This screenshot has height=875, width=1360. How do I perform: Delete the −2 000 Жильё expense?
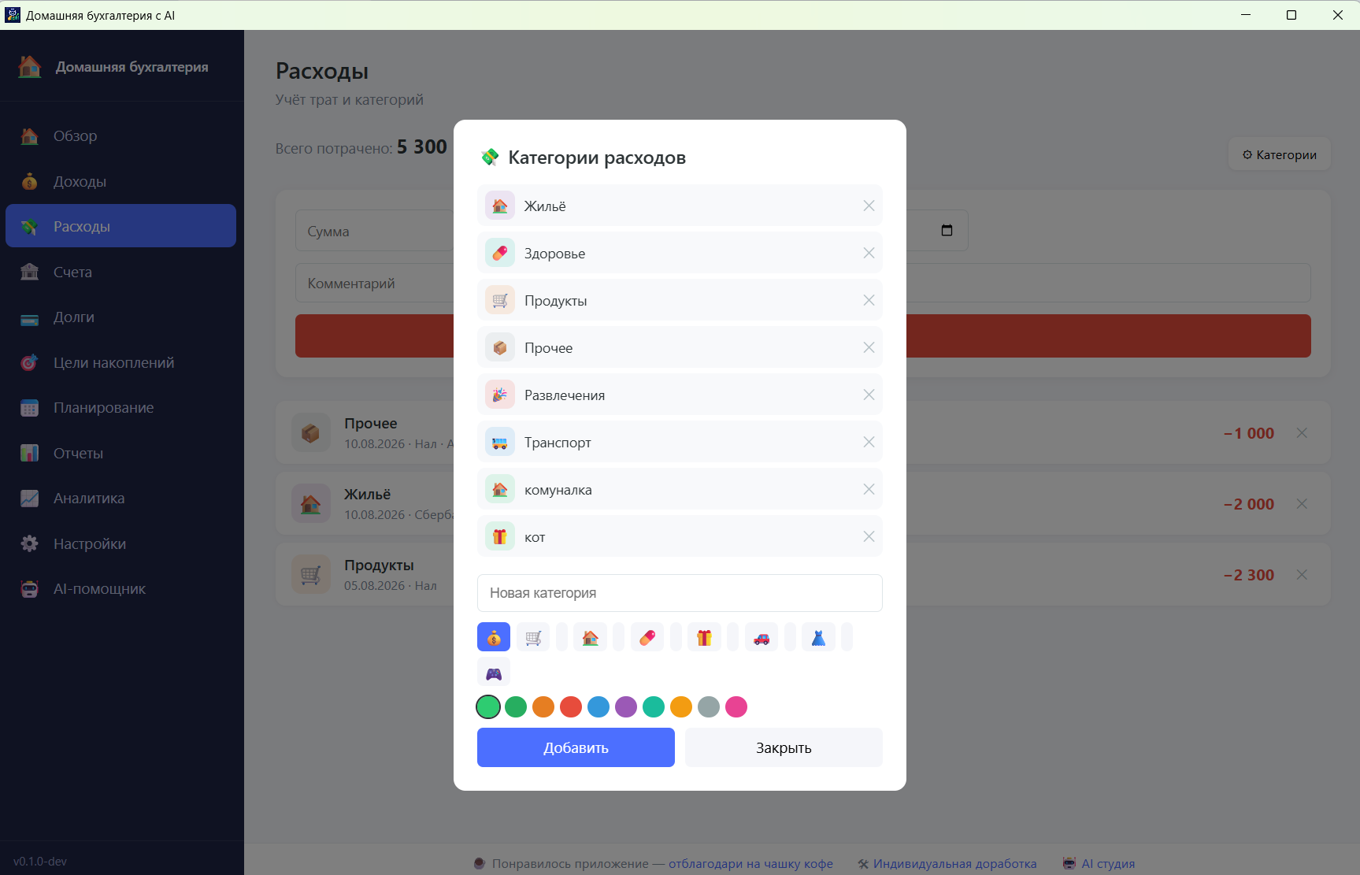point(1302,503)
